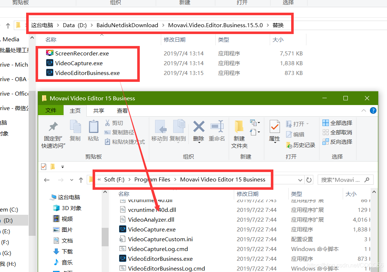Select VideoAnalyzer.dll file

click(x=151, y=219)
